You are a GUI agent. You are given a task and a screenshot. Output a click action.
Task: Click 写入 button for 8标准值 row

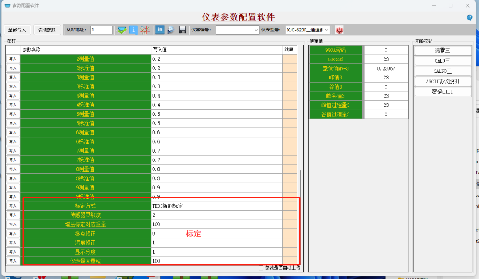click(x=13, y=178)
